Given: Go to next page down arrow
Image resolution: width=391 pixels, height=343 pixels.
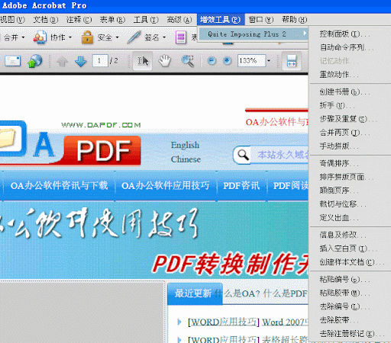Looking at the screenshot, I should tap(81, 61).
